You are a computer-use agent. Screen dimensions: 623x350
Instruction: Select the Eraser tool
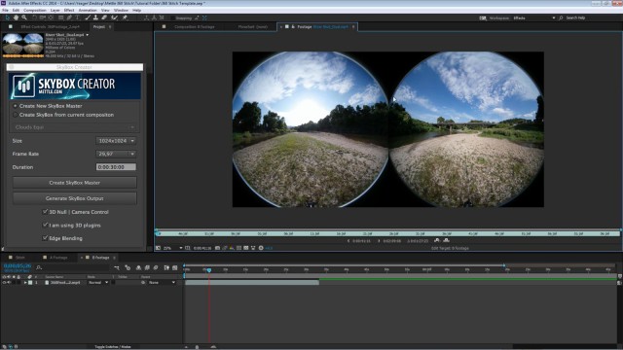[104, 17]
